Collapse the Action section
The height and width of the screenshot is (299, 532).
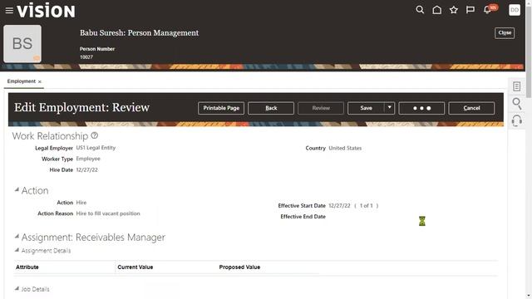[x=17, y=190]
